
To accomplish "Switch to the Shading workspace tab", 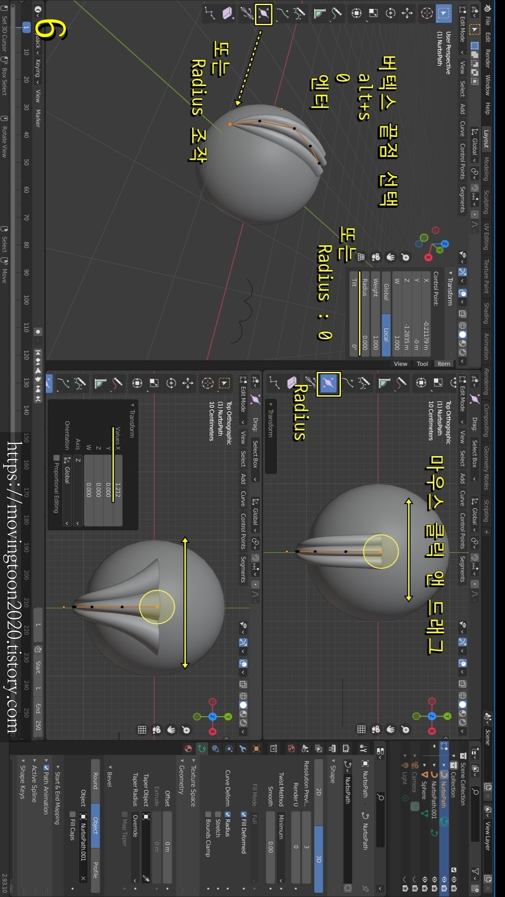I will click(x=486, y=313).
